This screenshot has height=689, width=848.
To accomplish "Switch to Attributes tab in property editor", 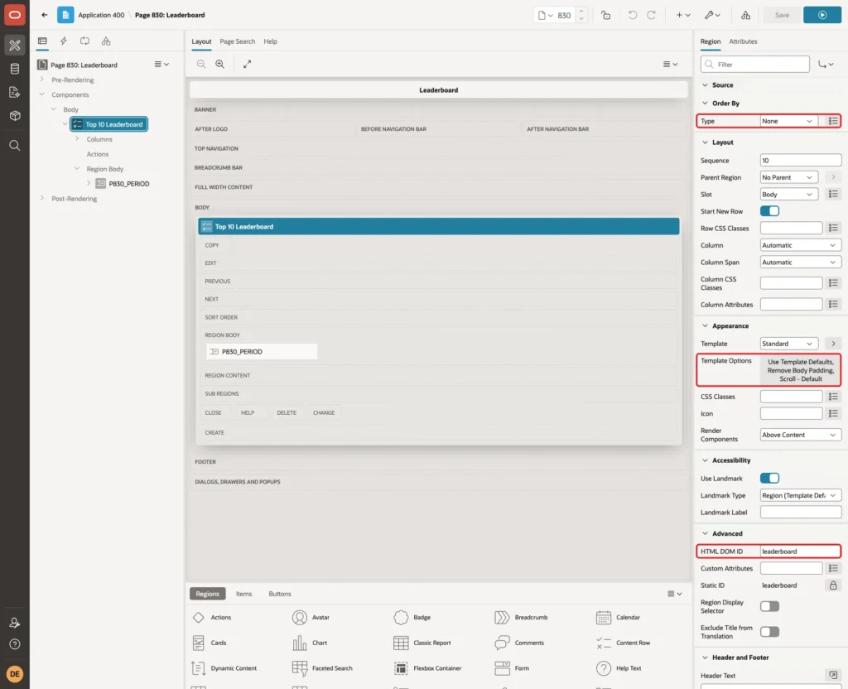I will click(743, 41).
